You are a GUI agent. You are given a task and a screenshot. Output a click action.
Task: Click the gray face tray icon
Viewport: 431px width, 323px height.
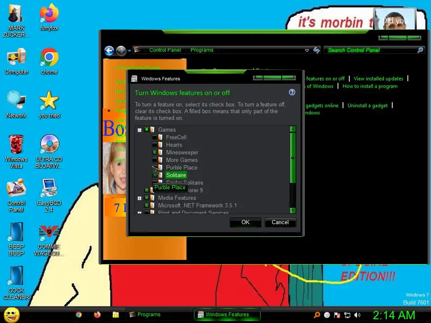[327, 315]
